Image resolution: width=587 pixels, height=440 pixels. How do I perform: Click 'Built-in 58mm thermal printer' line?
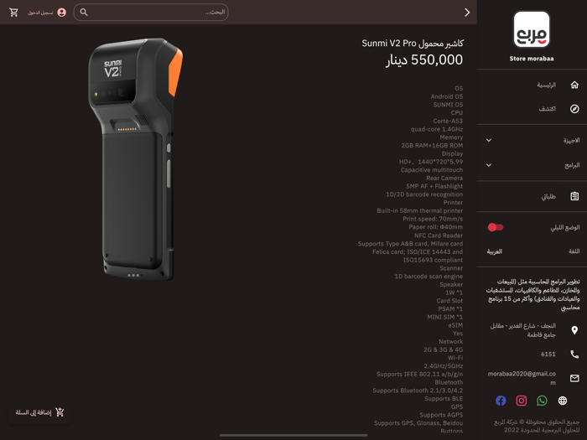[x=419, y=210]
